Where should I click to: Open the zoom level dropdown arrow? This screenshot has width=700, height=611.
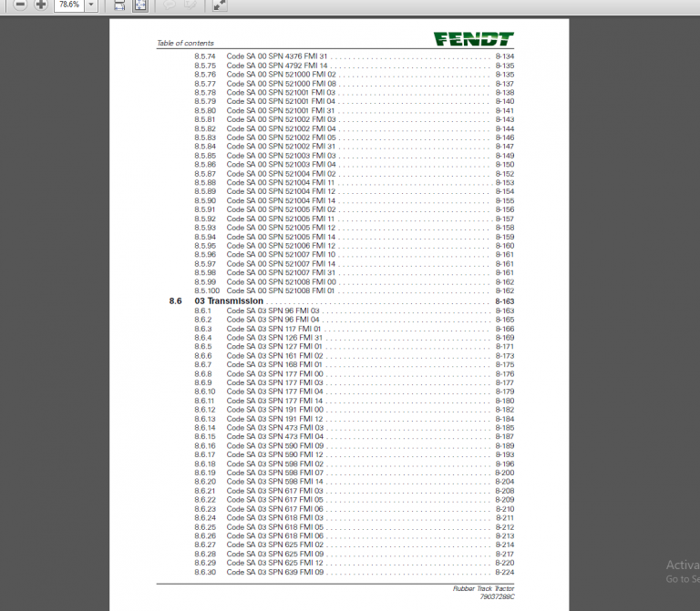[91, 5]
